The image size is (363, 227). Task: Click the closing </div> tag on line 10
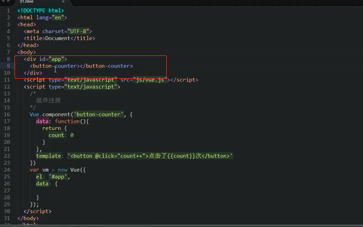coord(33,73)
